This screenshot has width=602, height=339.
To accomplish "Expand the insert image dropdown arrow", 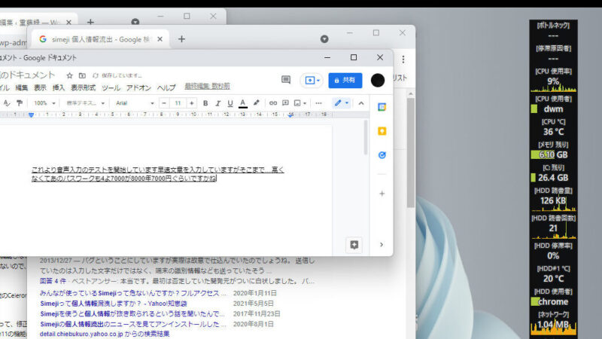I will click(305, 103).
